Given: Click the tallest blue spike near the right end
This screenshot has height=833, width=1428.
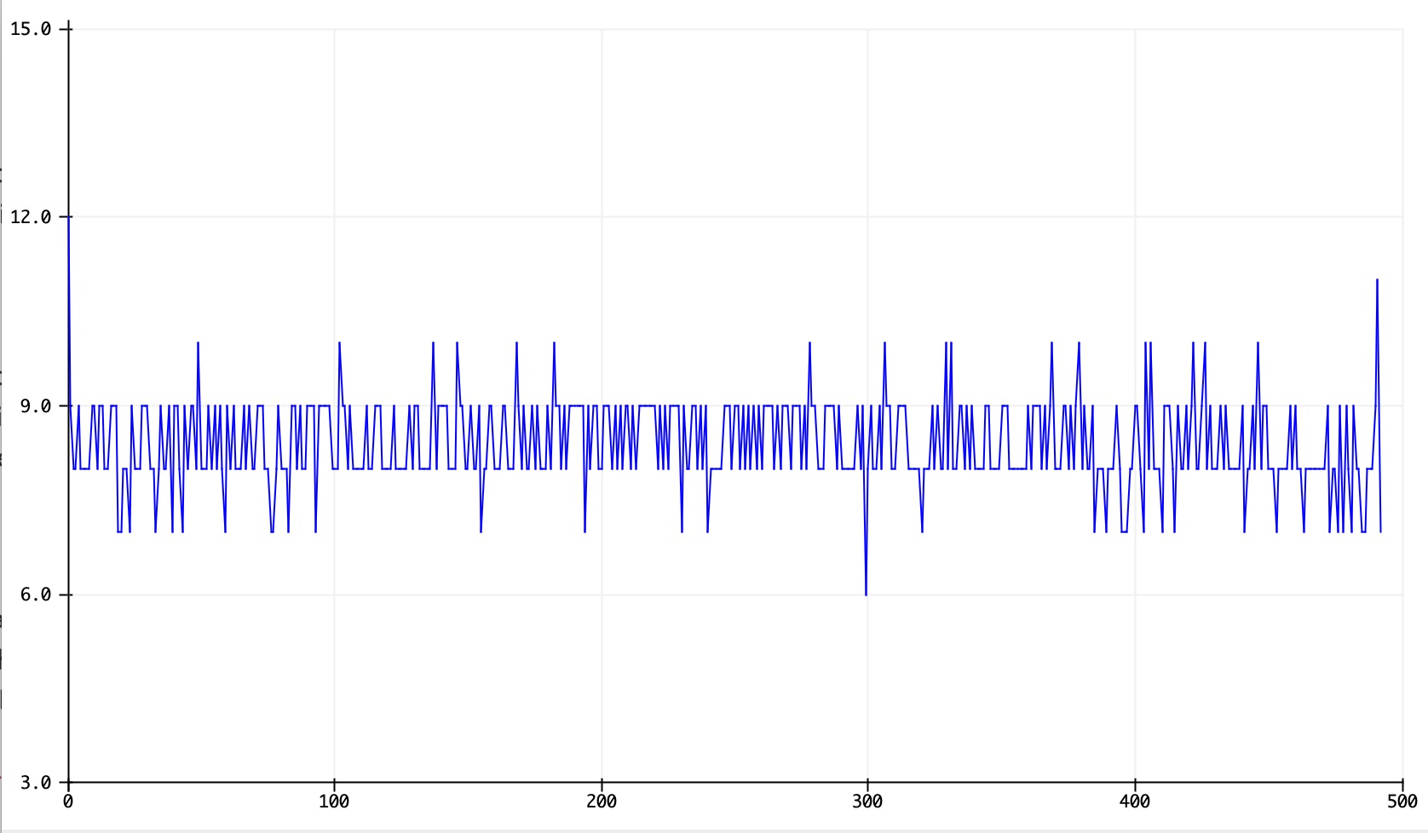Looking at the screenshot, I should tap(1377, 281).
